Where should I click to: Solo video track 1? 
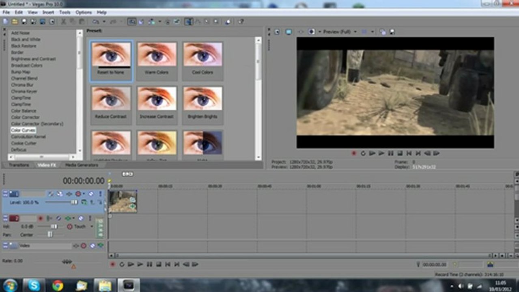coord(100,194)
